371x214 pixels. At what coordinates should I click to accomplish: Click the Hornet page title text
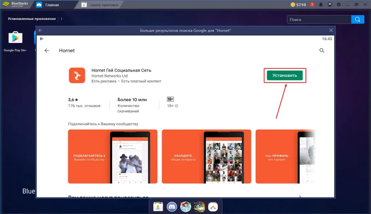tap(67, 51)
